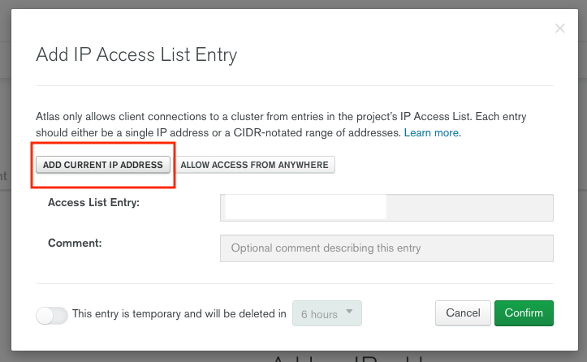Click the Add Current IP Address button
This screenshot has width=587, height=362.
tap(103, 165)
